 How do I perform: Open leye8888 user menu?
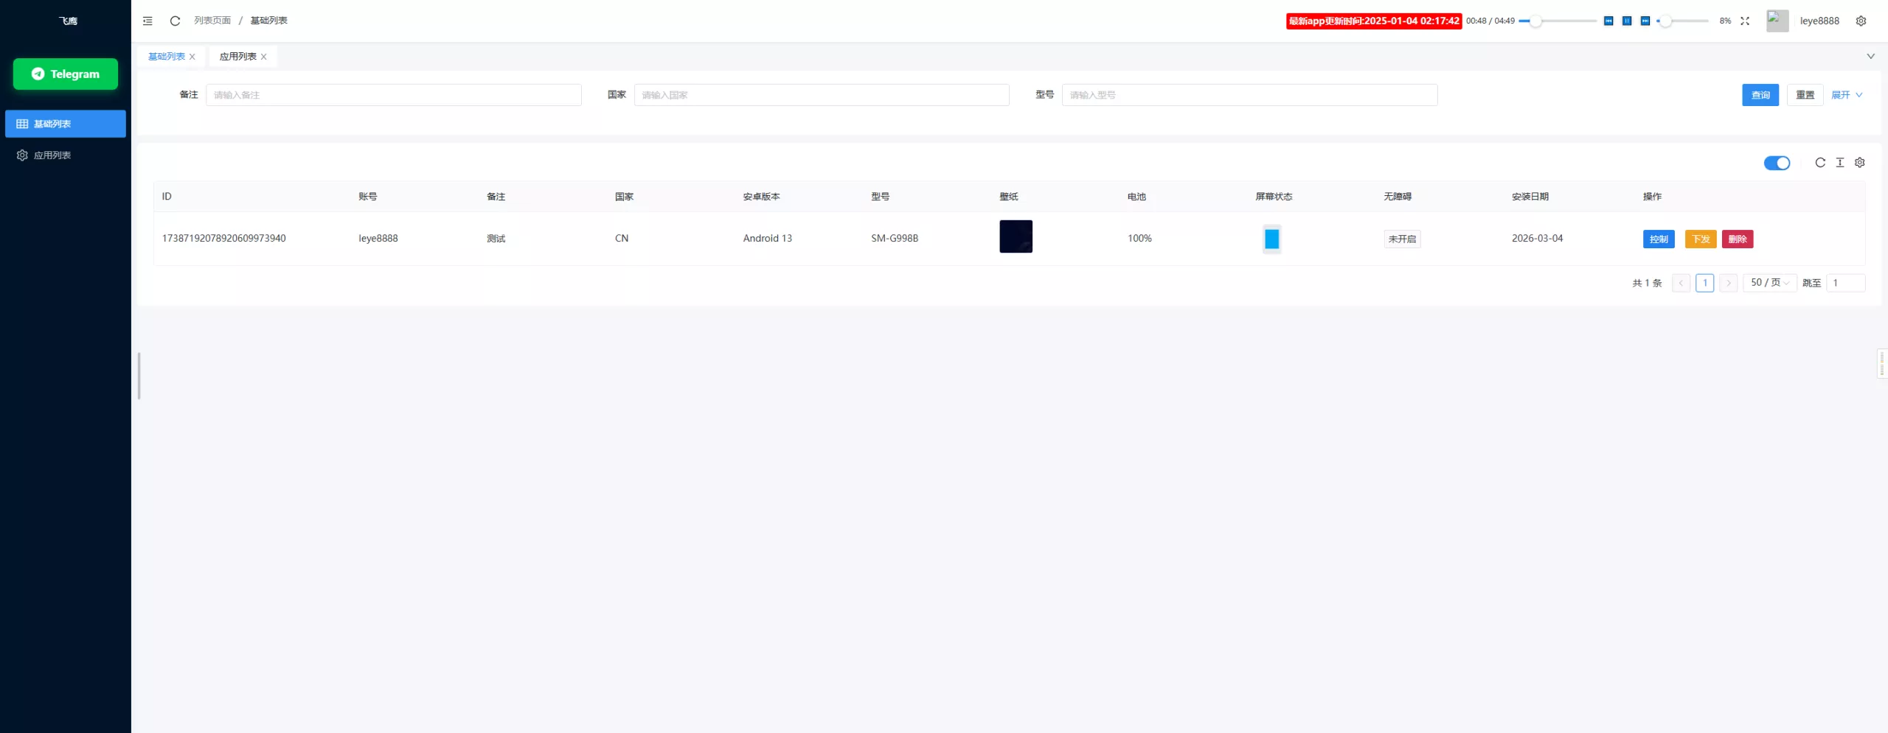click(x=1819, y=21)
